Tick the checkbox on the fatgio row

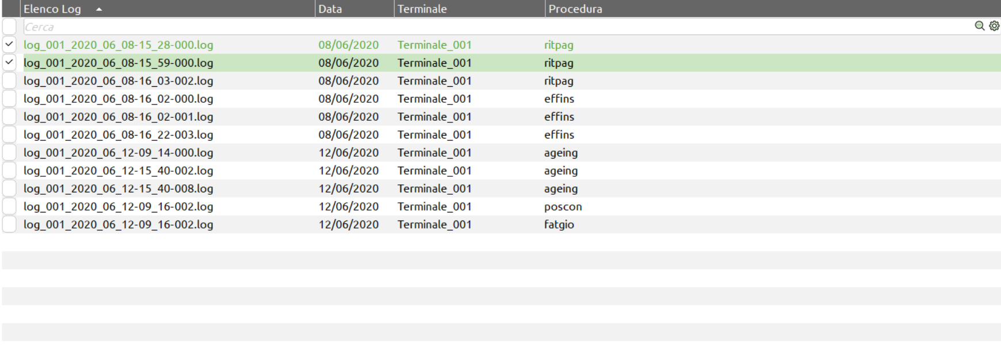[x=9, y=225]
